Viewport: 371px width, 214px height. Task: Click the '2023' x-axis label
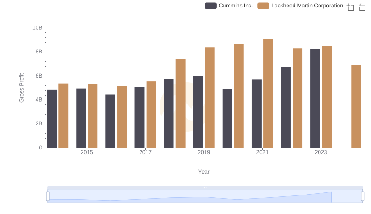321,152
